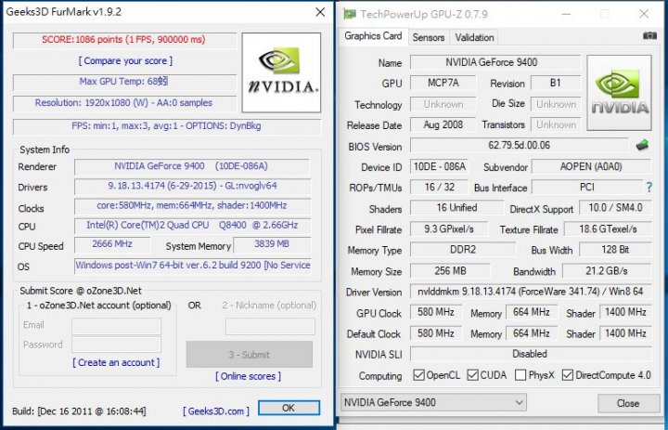The height and width of the screenshot is (430, 668).
Task: Click the Pixel Fillrate 9.3 GPixel/s field
Action: click(x=449, y=229)
